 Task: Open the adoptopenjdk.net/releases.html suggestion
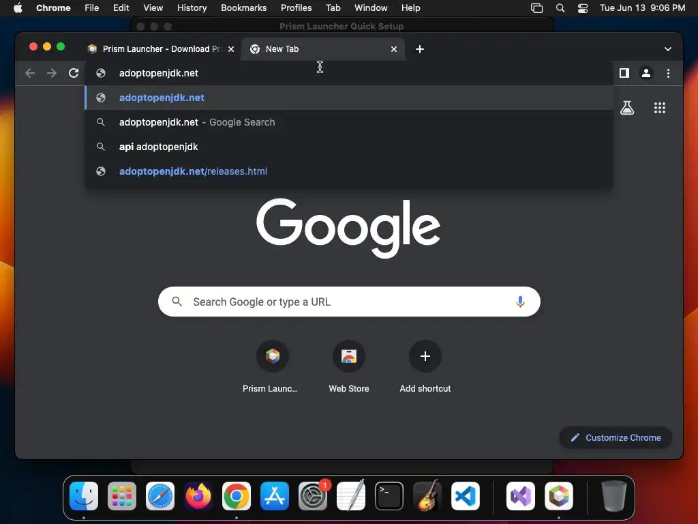coord(349,171)
